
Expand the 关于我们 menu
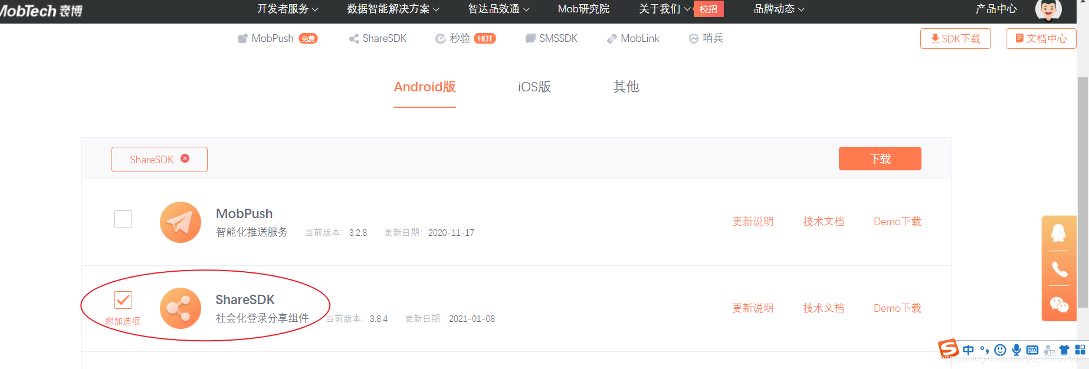point(665,9)
